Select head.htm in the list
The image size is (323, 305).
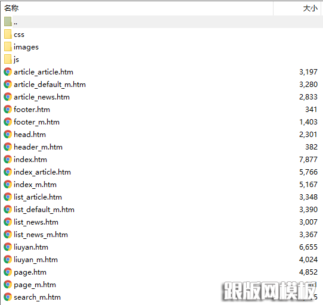[x=30, y=135]
